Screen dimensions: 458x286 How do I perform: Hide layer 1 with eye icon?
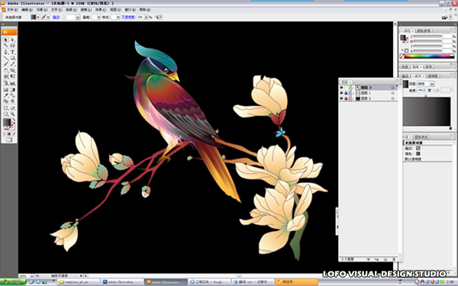point(341,93)
